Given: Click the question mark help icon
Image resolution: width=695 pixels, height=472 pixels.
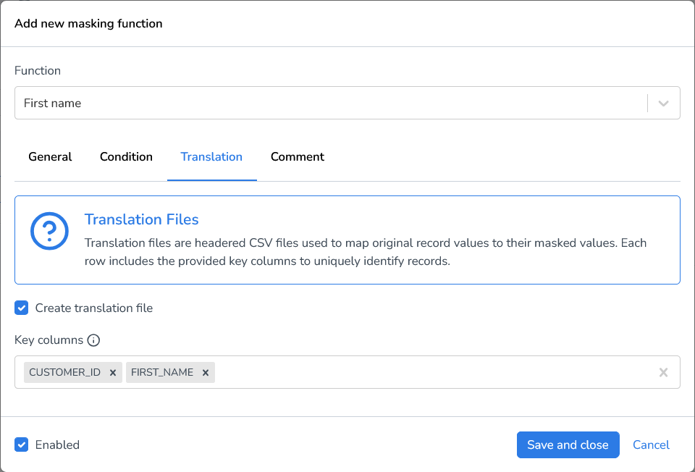Looking at the screenshot, I should [49, 232].
